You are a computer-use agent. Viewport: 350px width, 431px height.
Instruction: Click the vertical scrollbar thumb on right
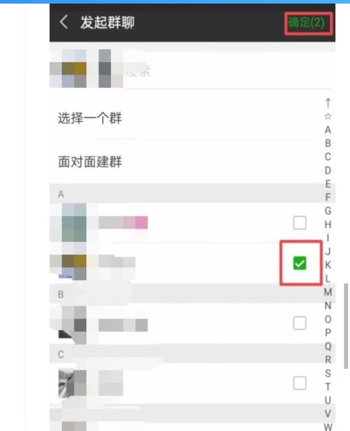coord(346,327)
